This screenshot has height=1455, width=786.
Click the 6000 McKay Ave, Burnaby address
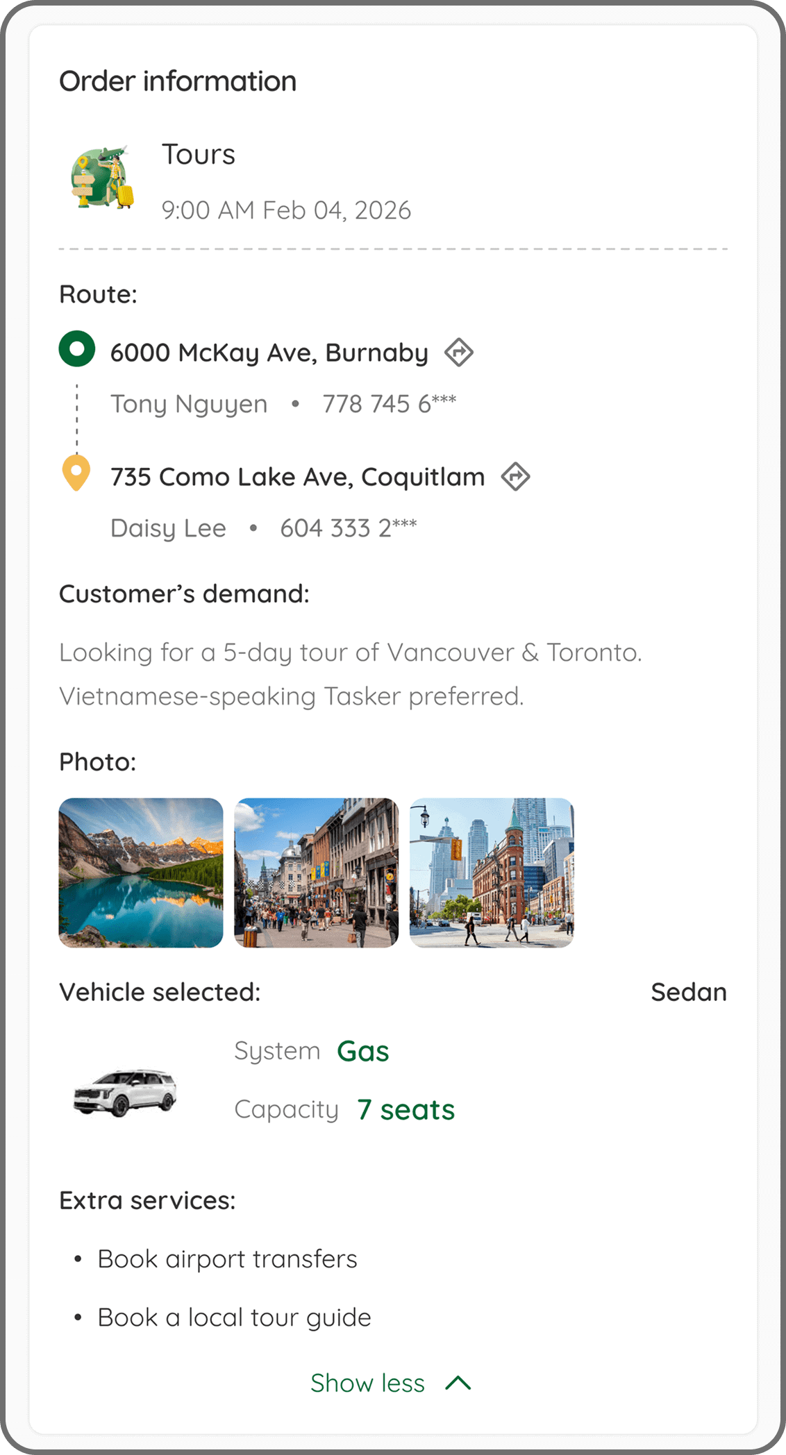pos(269,353)
